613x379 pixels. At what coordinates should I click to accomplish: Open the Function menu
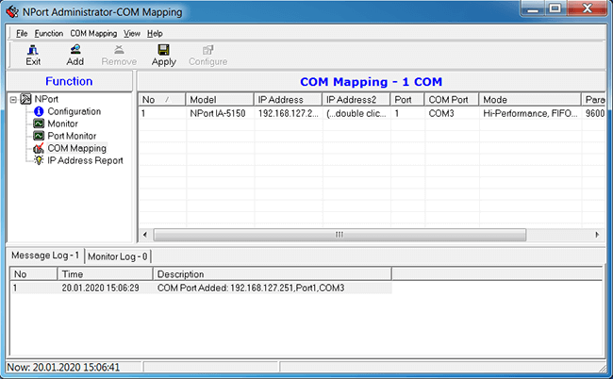point(48,34)
